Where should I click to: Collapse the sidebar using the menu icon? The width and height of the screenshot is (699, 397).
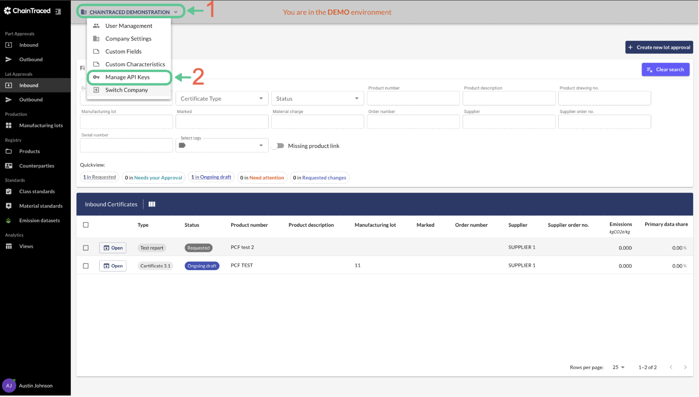point(58,11)
